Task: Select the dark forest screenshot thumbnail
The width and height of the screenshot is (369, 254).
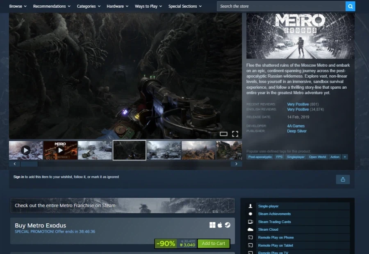Action: [130, 150]
